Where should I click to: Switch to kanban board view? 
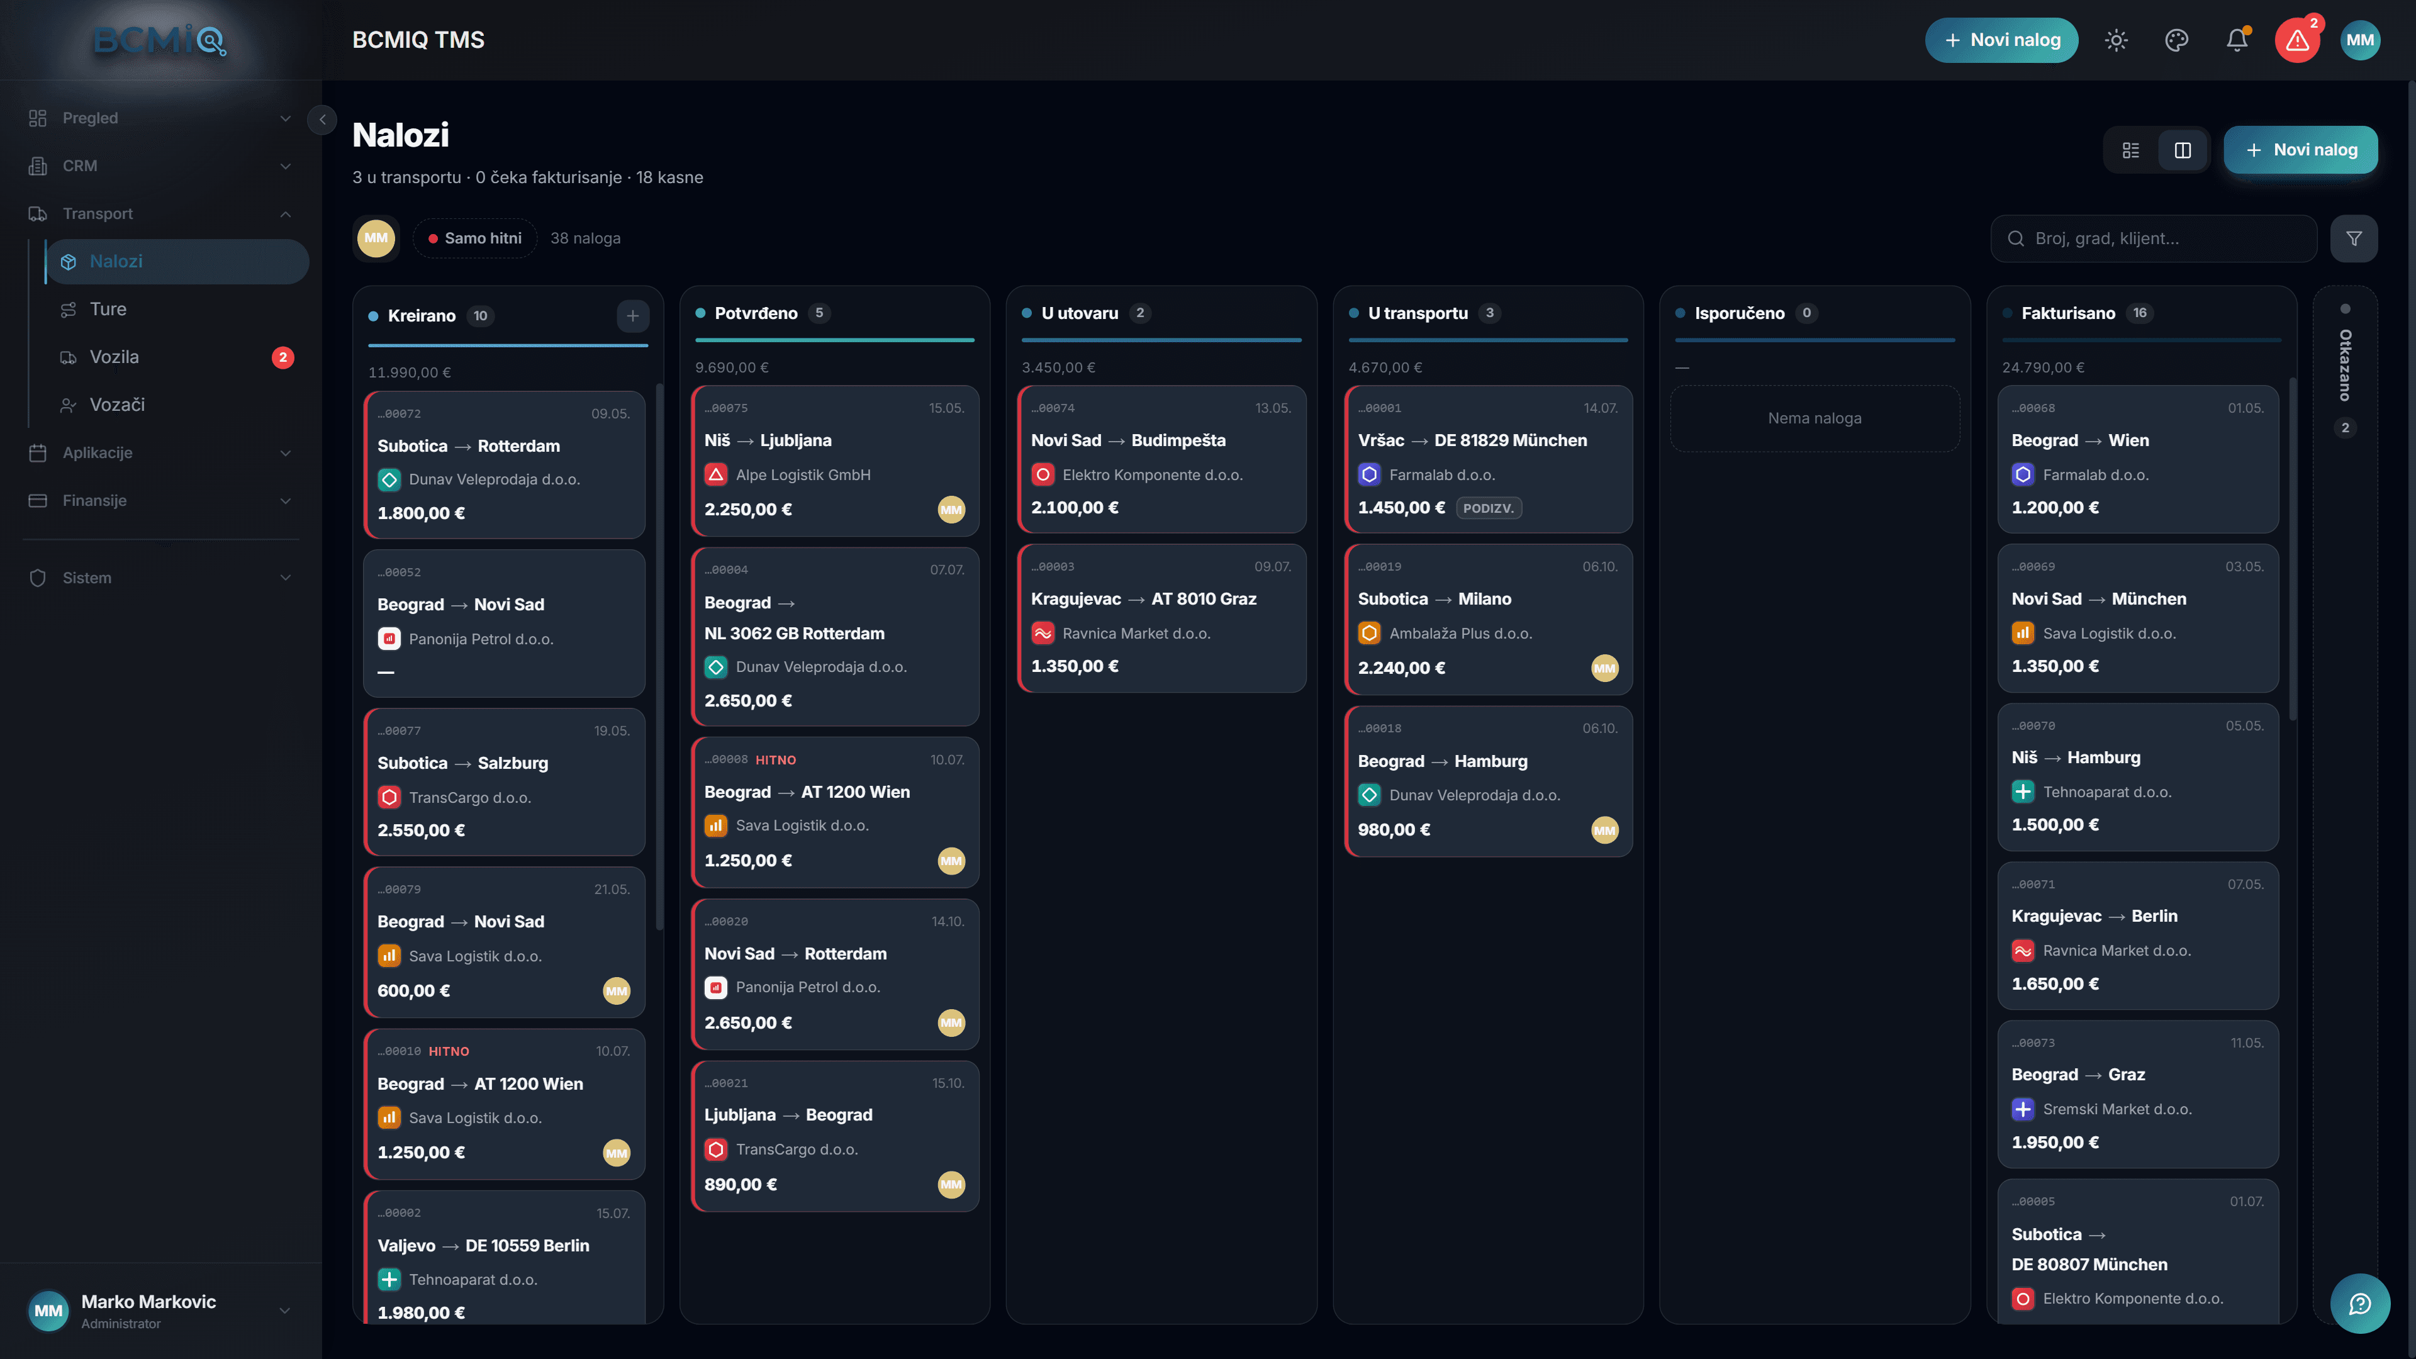[2183, 150]
